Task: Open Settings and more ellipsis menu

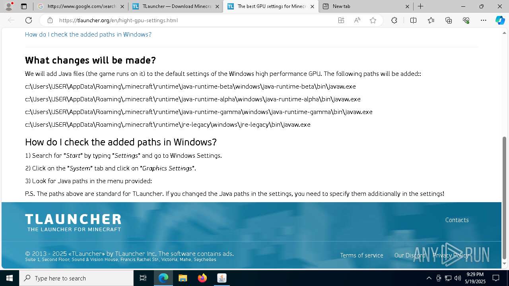Action: tap(484, 20)
